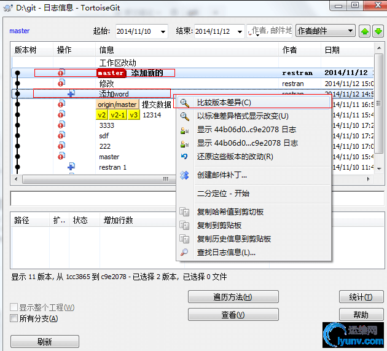This screenshot has width=387, height=351.
Task: Click the 遍历方法(H) button
Action: (233, 297)
